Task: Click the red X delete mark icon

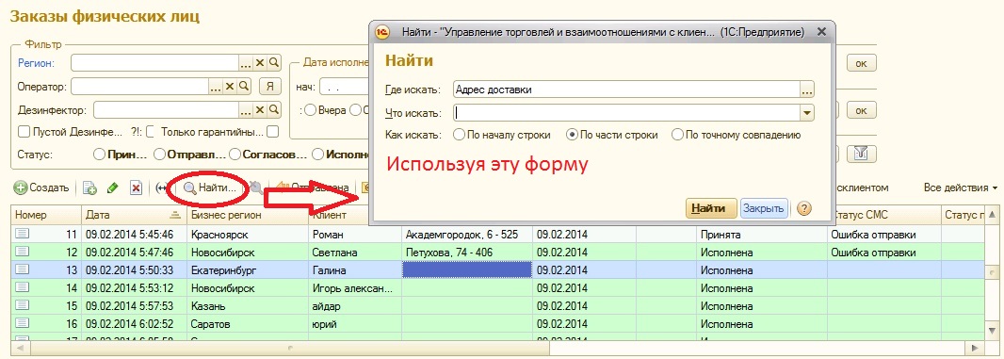Action: coord(136,188)
